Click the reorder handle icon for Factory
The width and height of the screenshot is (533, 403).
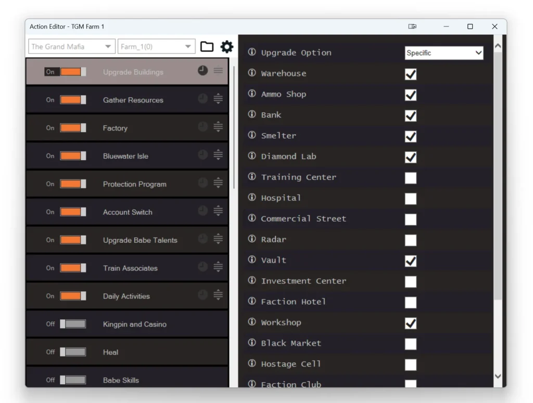(218, 127)
